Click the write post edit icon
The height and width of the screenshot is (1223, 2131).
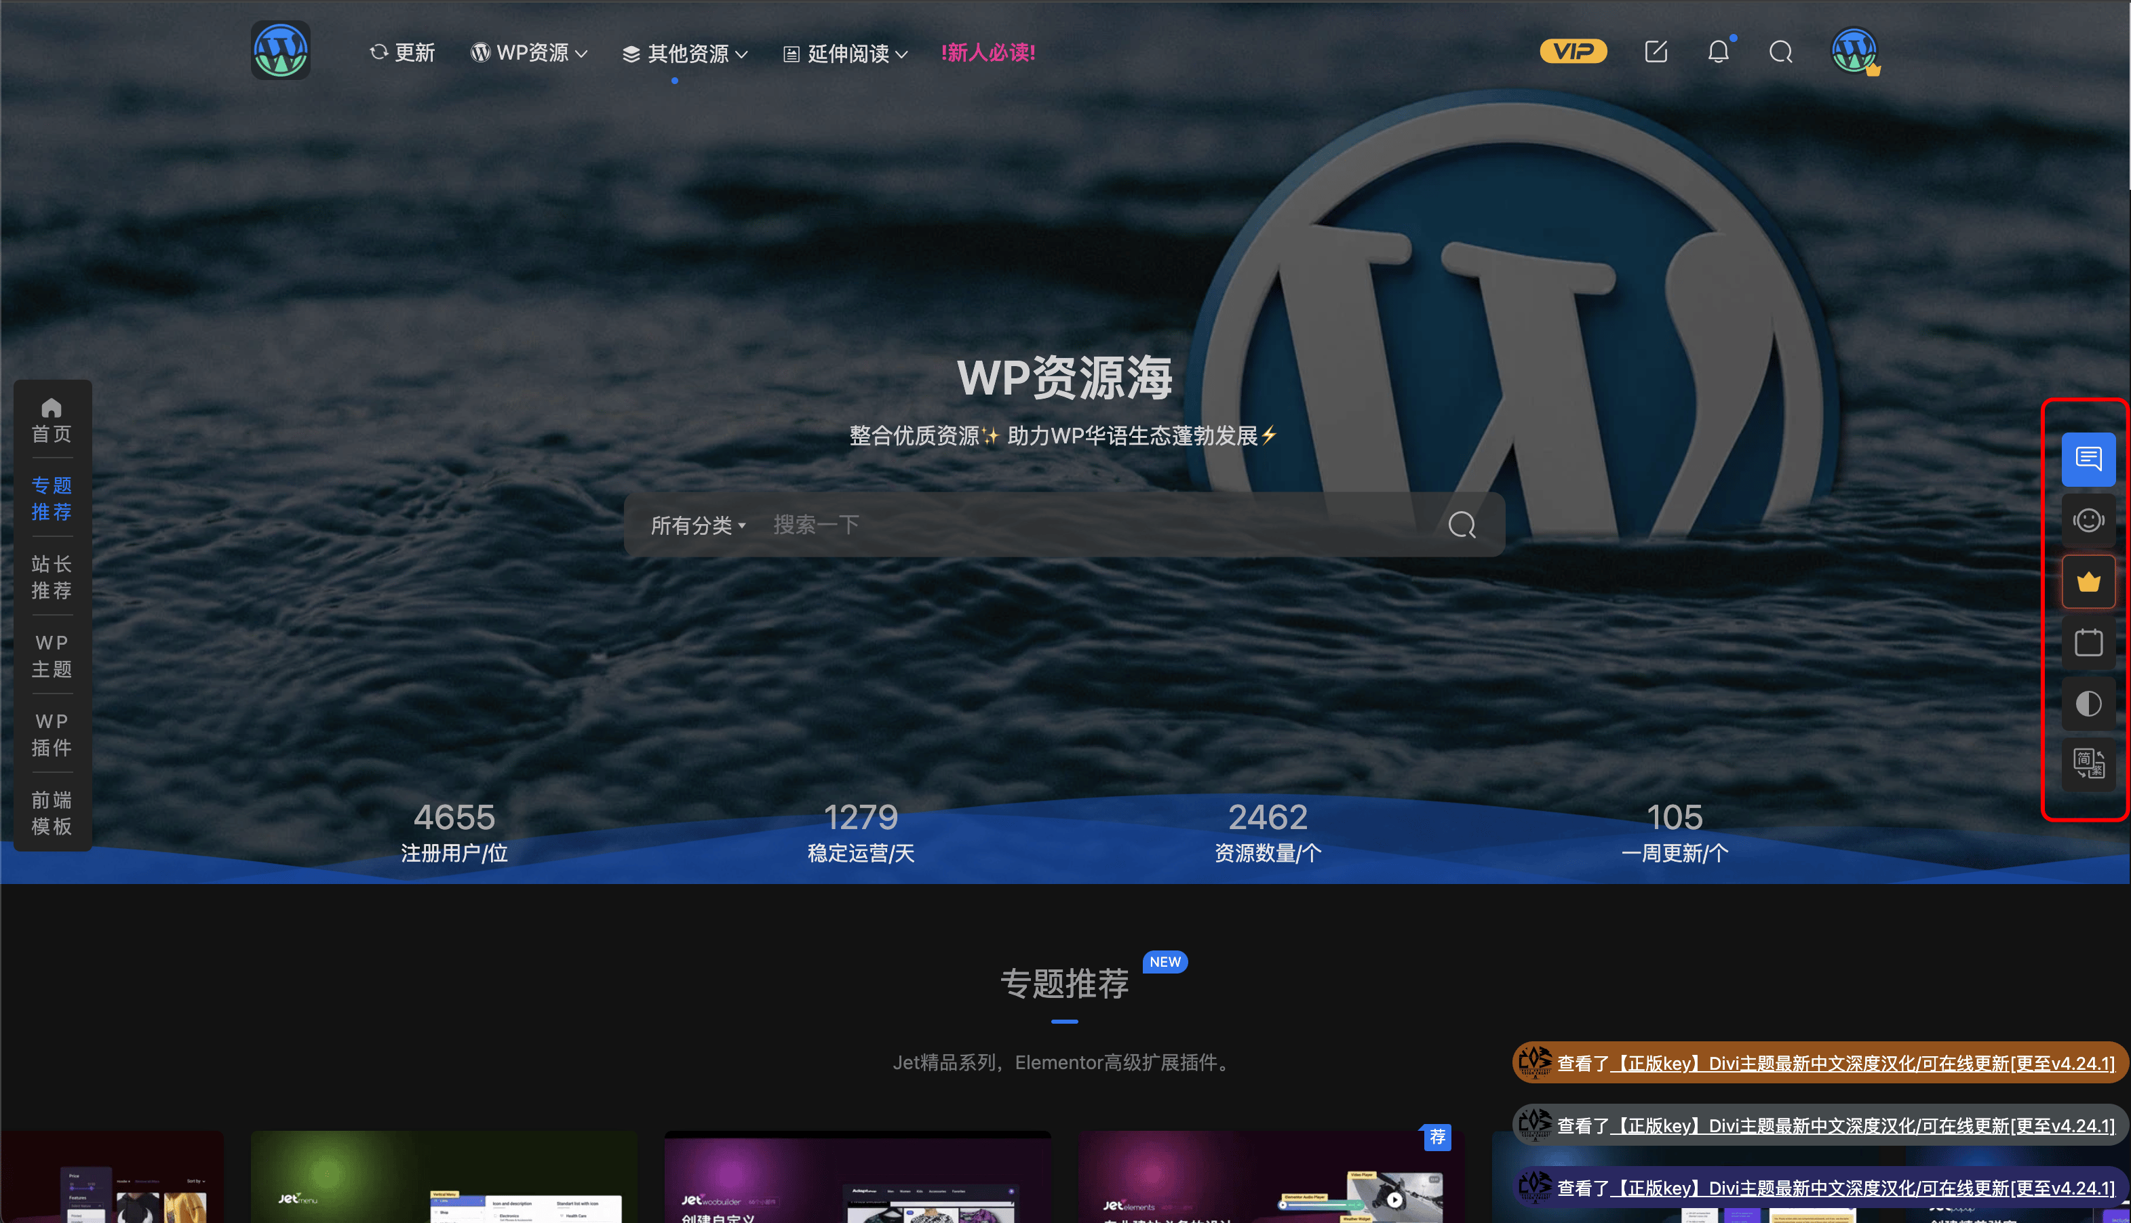point(1656,52)
